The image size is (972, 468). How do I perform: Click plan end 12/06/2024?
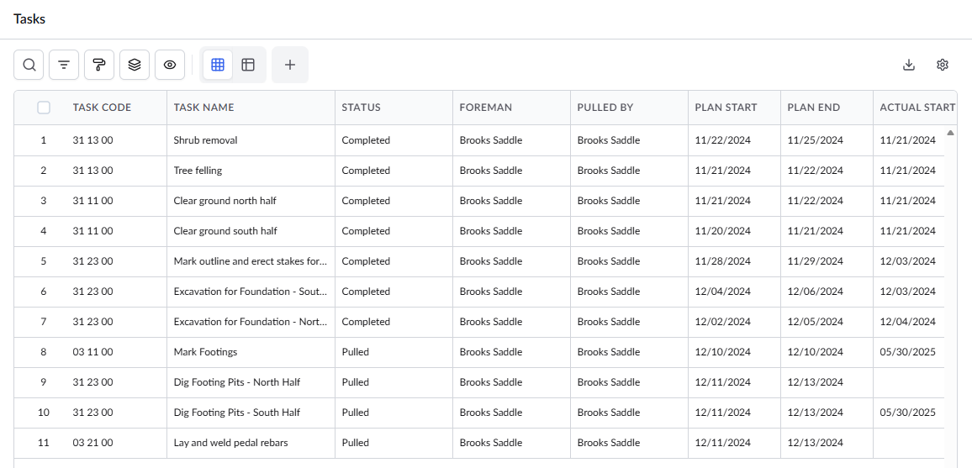click(x=815, y=292)
